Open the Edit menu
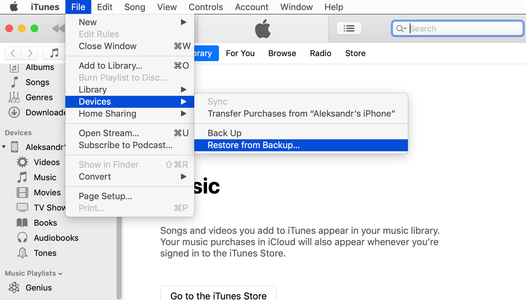 105,7
